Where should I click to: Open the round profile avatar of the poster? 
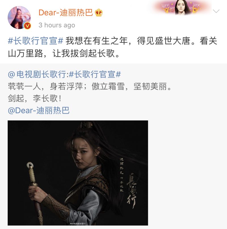(19, 18)
